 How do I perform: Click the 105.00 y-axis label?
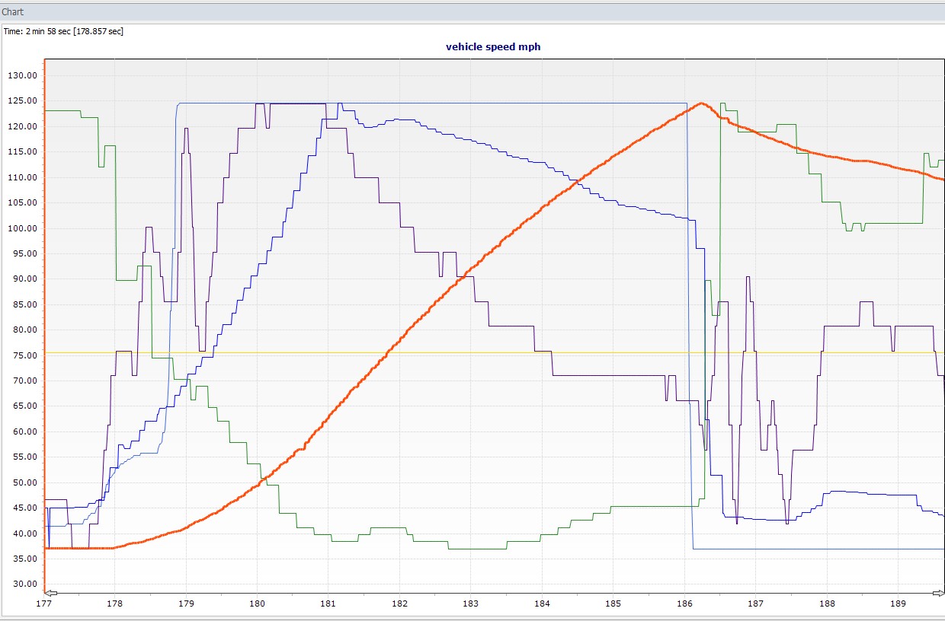[x=23, y=203]
